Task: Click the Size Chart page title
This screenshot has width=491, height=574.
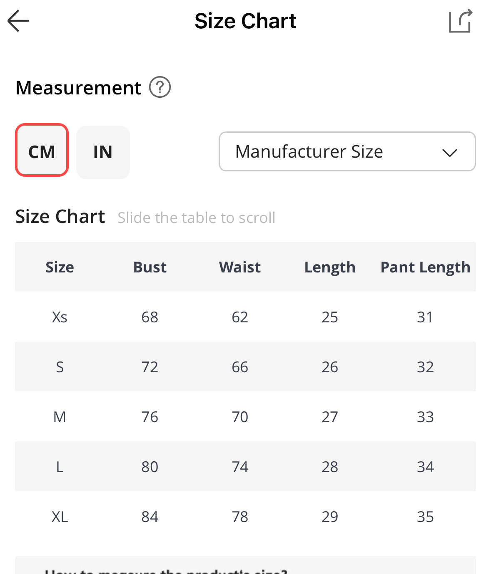Action: click(x=245, y=21)
